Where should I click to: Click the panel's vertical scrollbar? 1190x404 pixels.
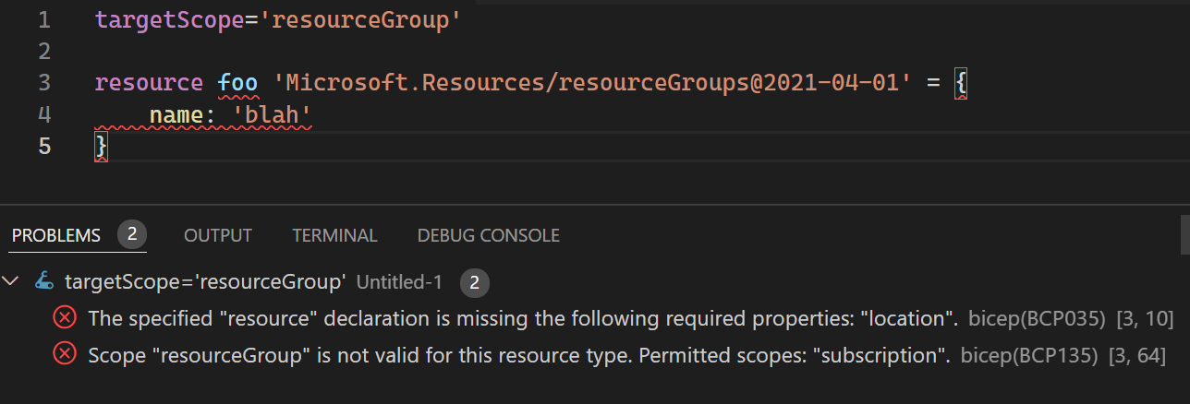click(1185, 235)
